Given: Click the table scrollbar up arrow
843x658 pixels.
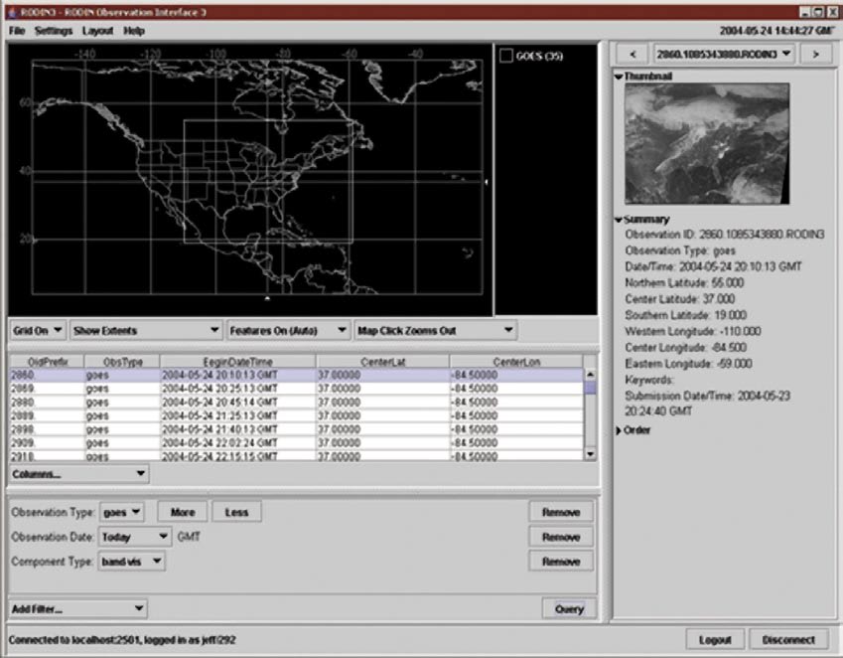Looking at the screenshot, I should click(590, 375).
